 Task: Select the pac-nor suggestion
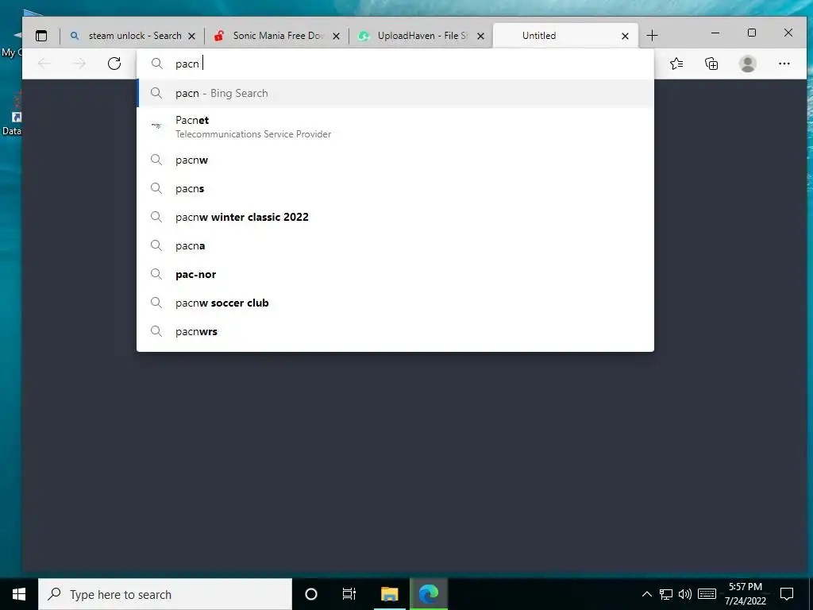coord(395,274)
